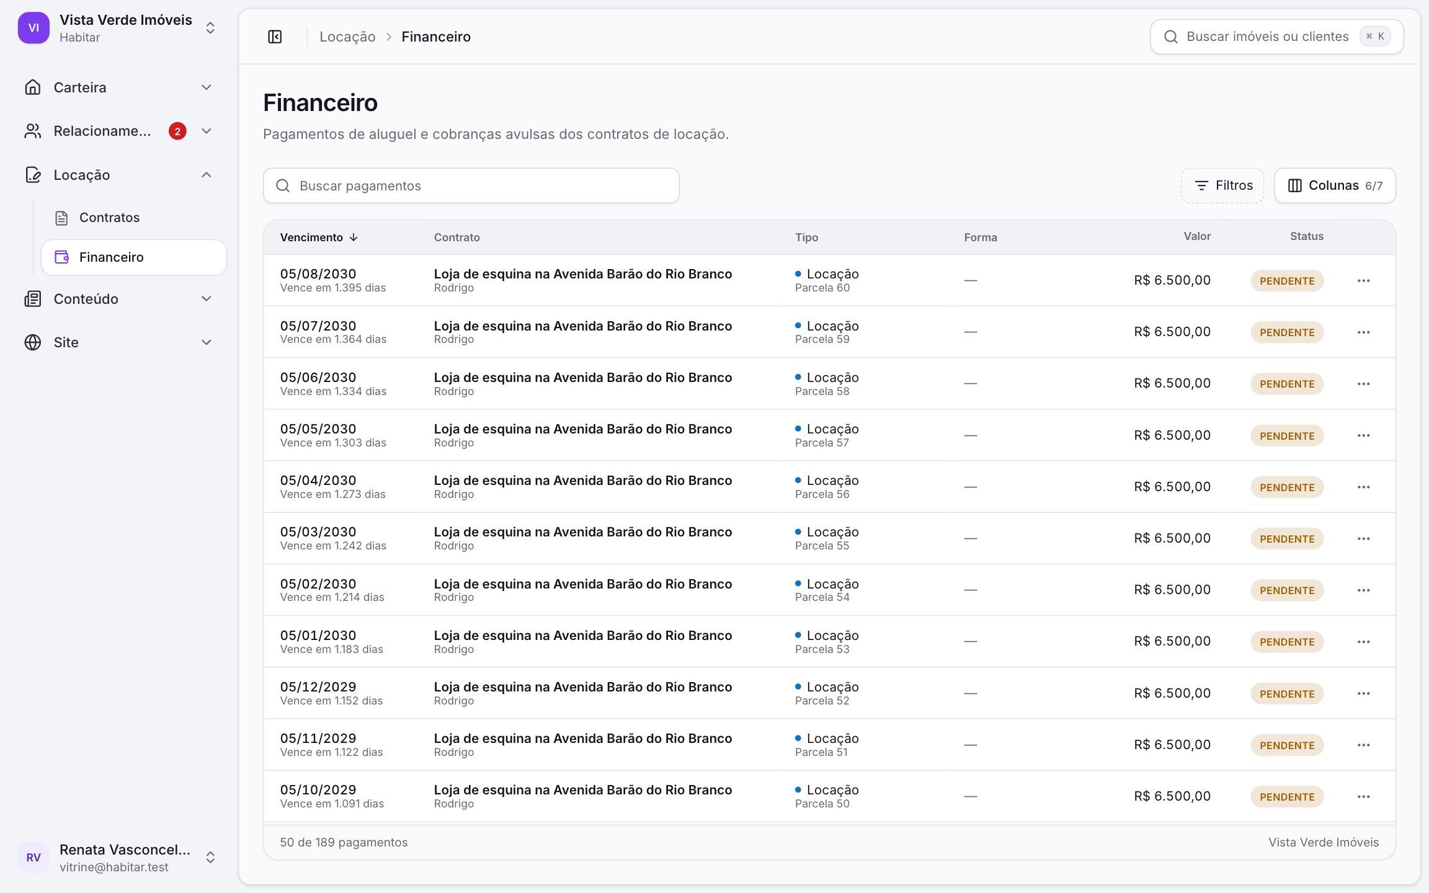Click the Contrato column header
The image size is (1429, 893).
[x=457, y=238]
